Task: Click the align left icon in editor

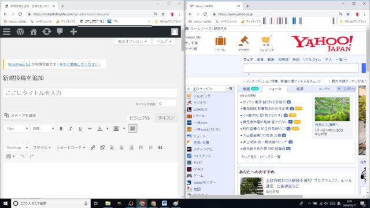Action: pos(112,147)
